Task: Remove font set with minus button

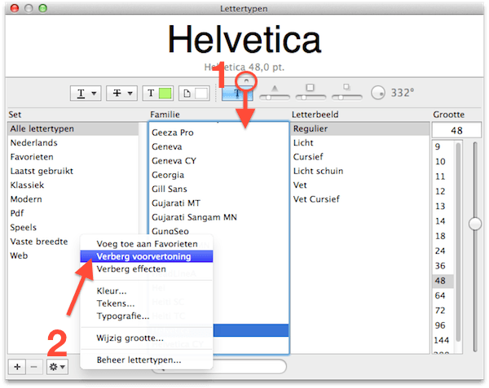Action: click(x=34, y=367)
